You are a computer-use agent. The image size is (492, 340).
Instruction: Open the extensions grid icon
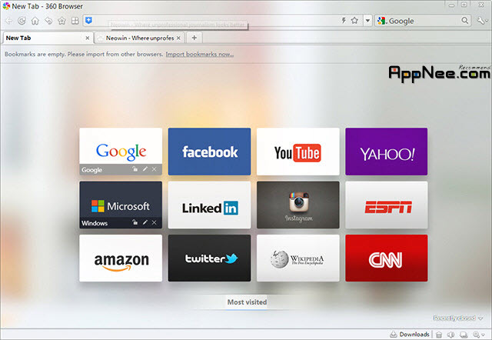(75, 21)
